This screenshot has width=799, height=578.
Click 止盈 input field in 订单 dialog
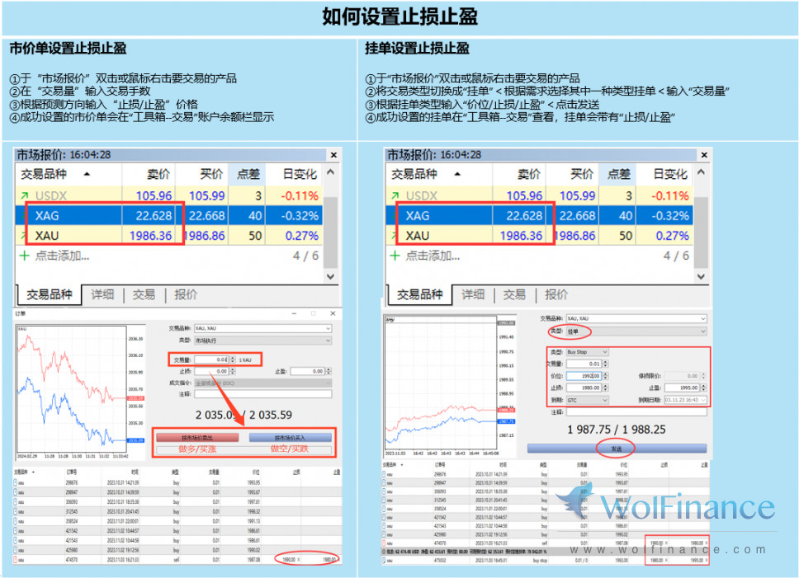308,371
